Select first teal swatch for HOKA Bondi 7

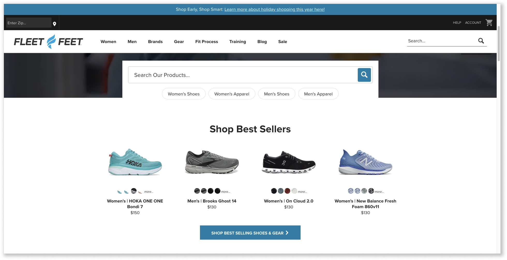pos(119,192)
